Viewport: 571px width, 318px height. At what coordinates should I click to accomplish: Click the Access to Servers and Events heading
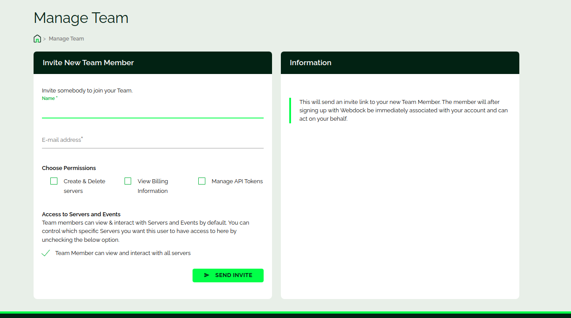pos(81,214)
